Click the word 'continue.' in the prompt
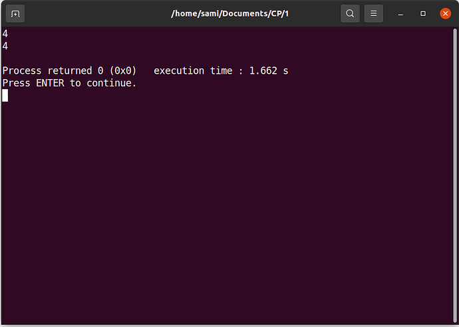The image size is (459, 327). pyautogui.click(x=112, y=83)
